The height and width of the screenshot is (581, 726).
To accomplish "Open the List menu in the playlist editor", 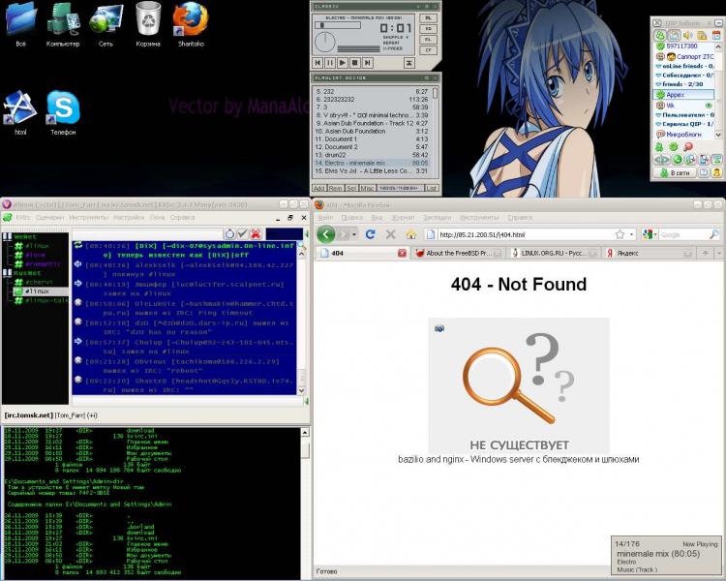I will pyautogui.click(x=432, y=188).
